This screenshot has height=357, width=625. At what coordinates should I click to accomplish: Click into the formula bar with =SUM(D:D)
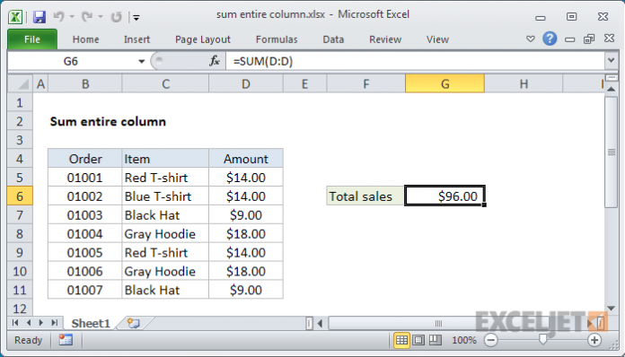415,61
